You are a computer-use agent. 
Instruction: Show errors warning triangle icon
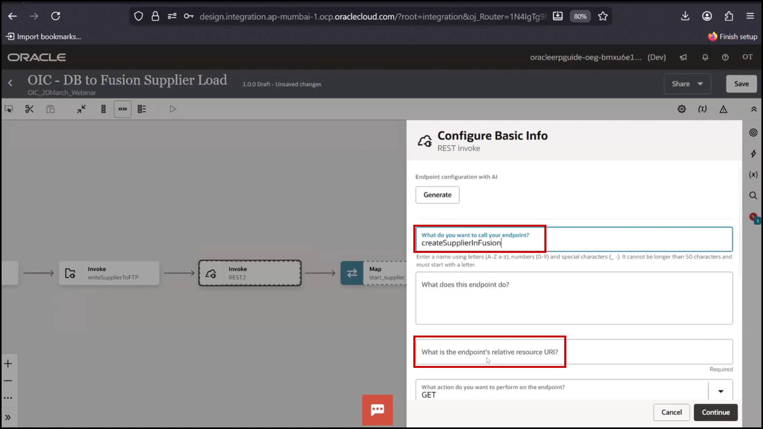723,109
